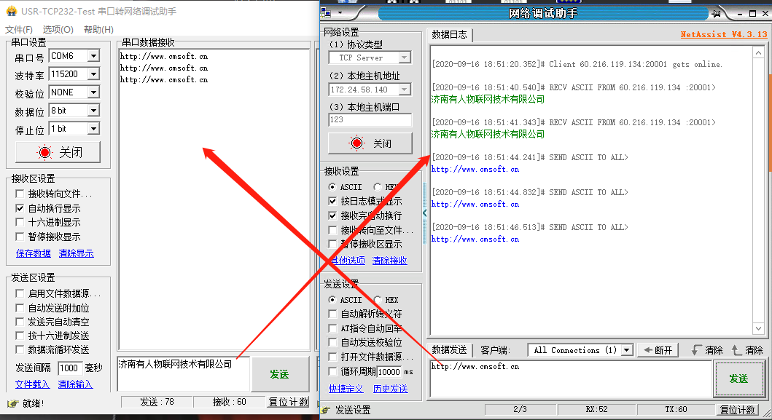772x420 pixels.
Task: Uncheck 自动换行显示 in the serial tool
Action: 20,208
